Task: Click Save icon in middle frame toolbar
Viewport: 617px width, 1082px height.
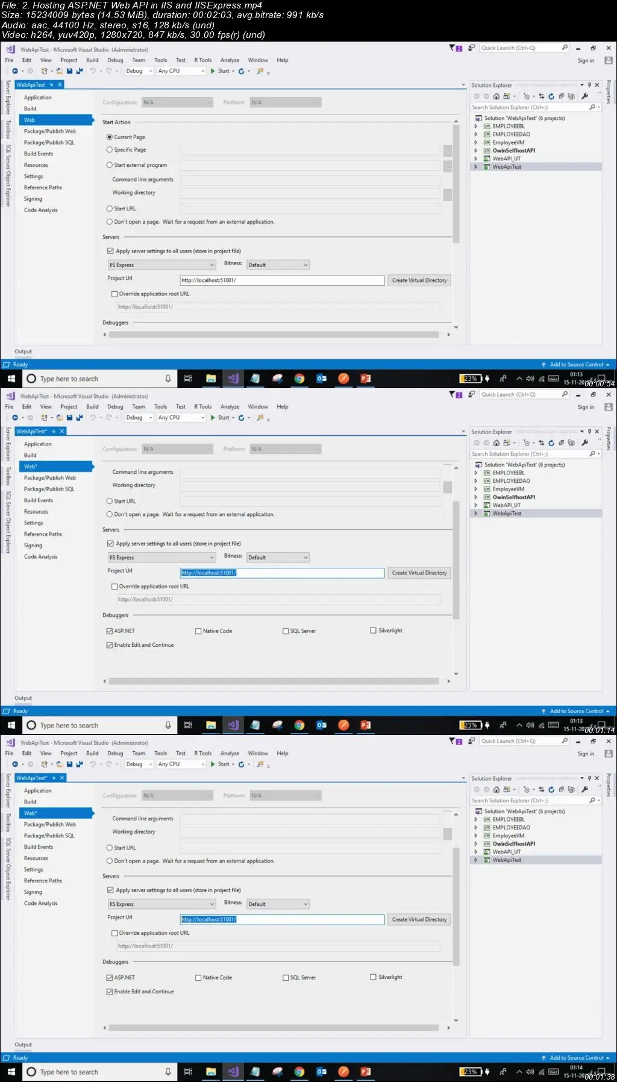Action: point(69,418)
